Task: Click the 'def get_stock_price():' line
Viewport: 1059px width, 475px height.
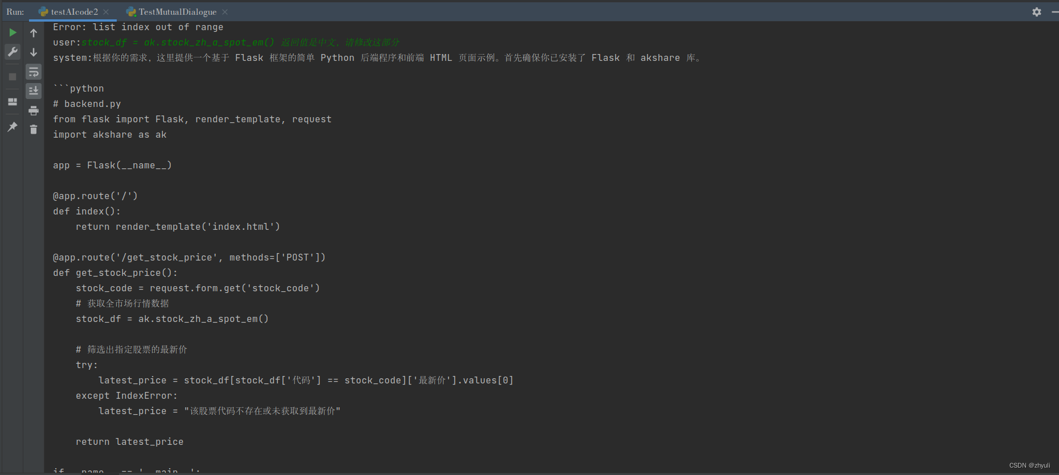Action: pos(116,273)
